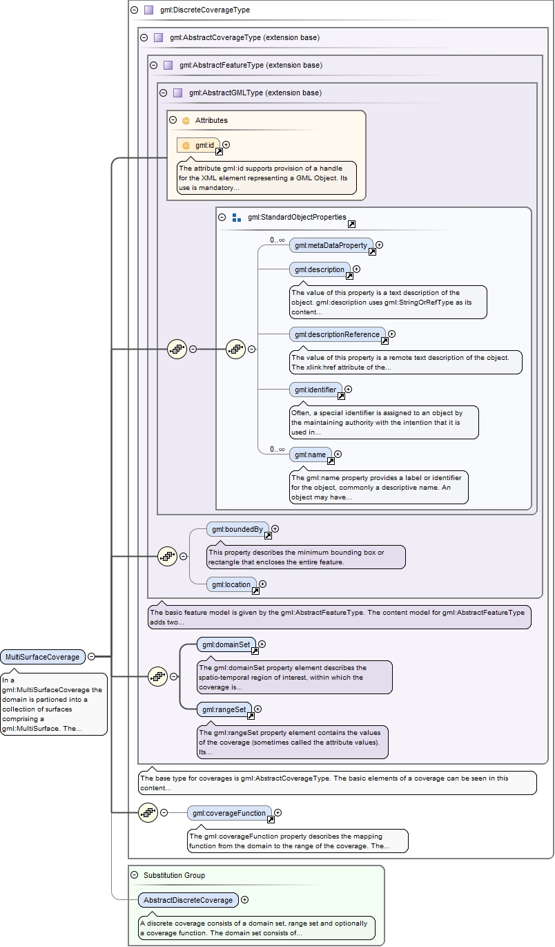Click the sequence icon left of gml:StandardObjectProperties box
Viewport: 555px width, 947px height.
tap(177, 350)
